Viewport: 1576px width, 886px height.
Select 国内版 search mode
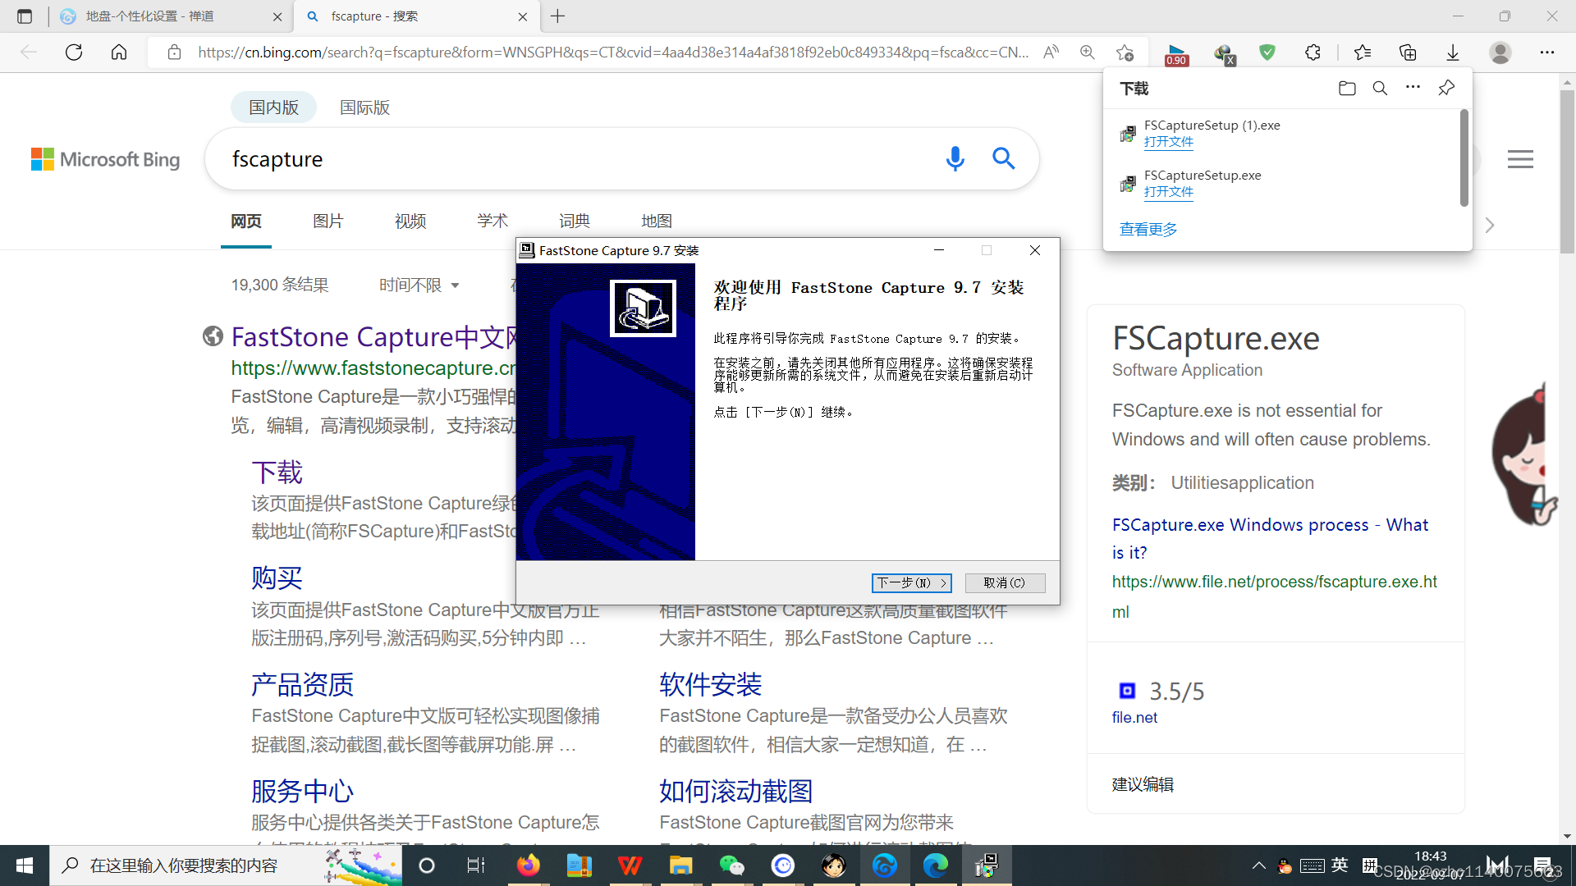[273, 107]
